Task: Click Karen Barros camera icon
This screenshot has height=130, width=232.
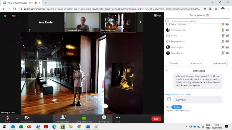Action: 227,53
